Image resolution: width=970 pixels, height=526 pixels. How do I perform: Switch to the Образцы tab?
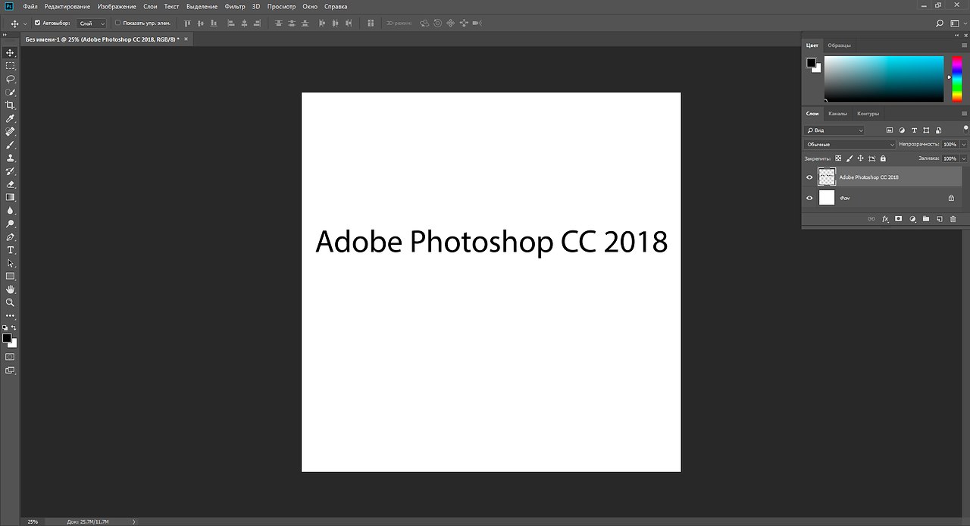839,45
